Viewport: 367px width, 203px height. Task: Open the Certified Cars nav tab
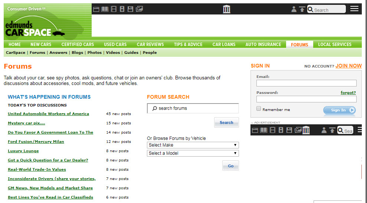(78, 44)
